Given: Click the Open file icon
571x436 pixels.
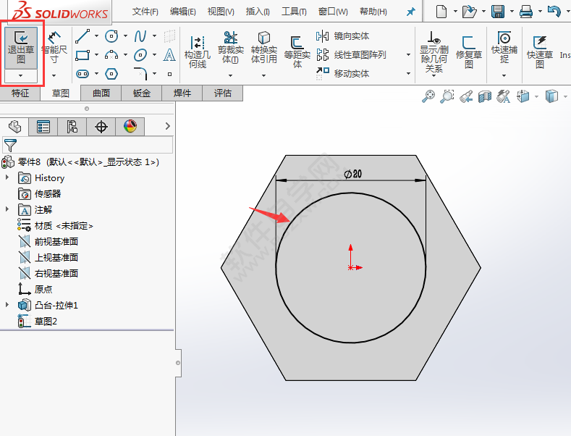Looking at the screenshot, I should tap(470, 12).
